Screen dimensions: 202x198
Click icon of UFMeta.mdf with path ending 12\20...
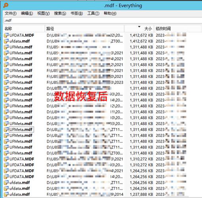(x=6, y=106)
